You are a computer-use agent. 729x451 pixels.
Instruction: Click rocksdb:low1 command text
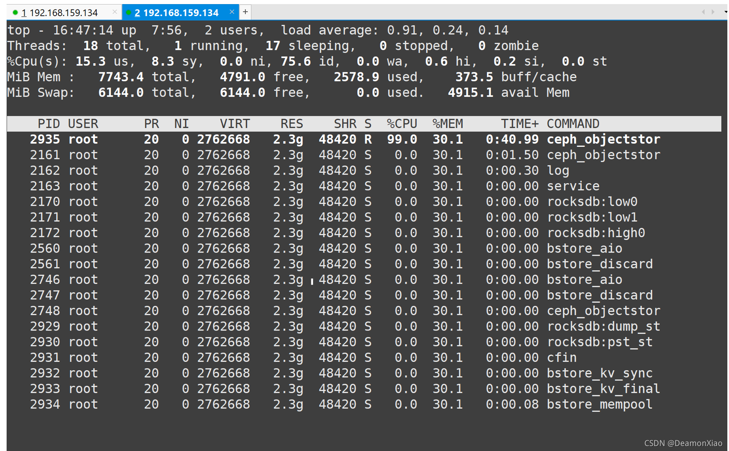tap(592, 217)
